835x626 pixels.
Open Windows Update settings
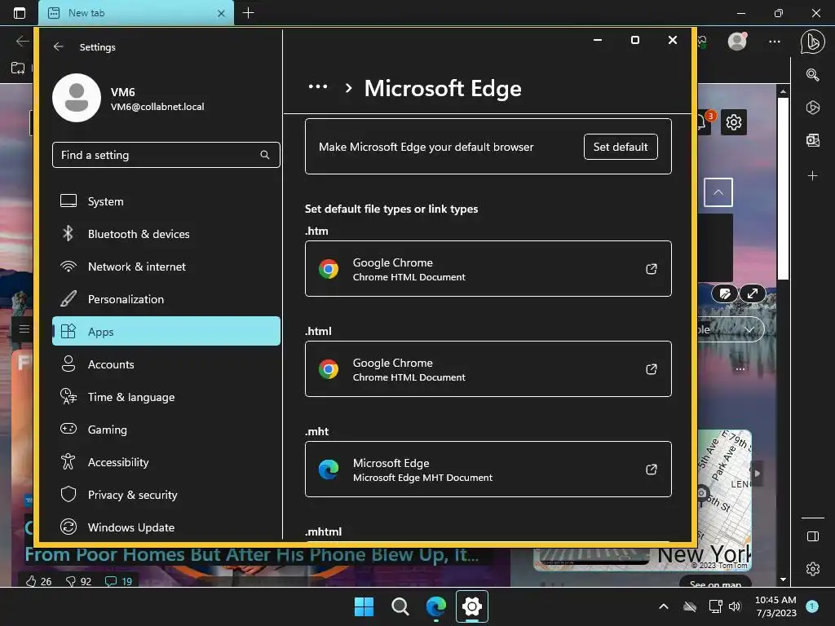click(x=166, y=527)
